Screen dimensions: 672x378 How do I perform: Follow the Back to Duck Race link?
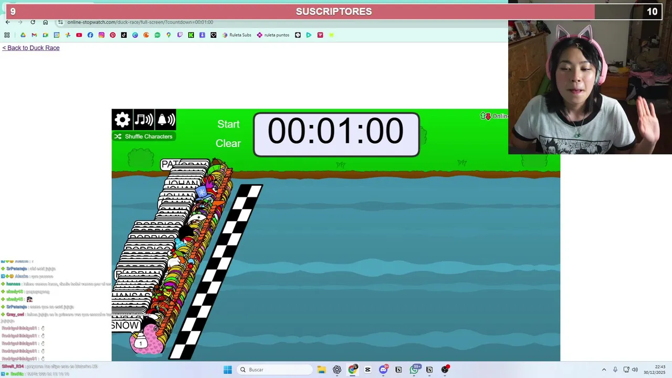tap(31, 48)
